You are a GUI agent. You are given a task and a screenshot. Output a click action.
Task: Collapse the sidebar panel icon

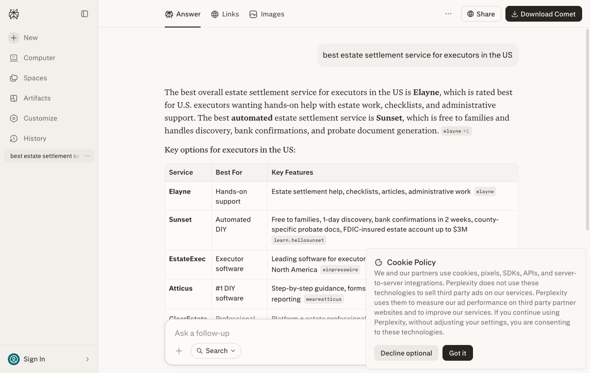85,14
